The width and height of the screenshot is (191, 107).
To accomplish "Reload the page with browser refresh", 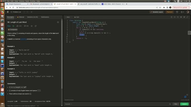I will (13, 7).
